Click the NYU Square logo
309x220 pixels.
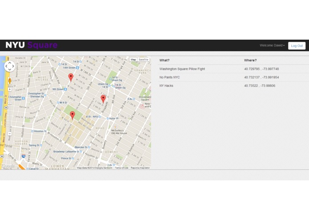(x=32, y=45)
